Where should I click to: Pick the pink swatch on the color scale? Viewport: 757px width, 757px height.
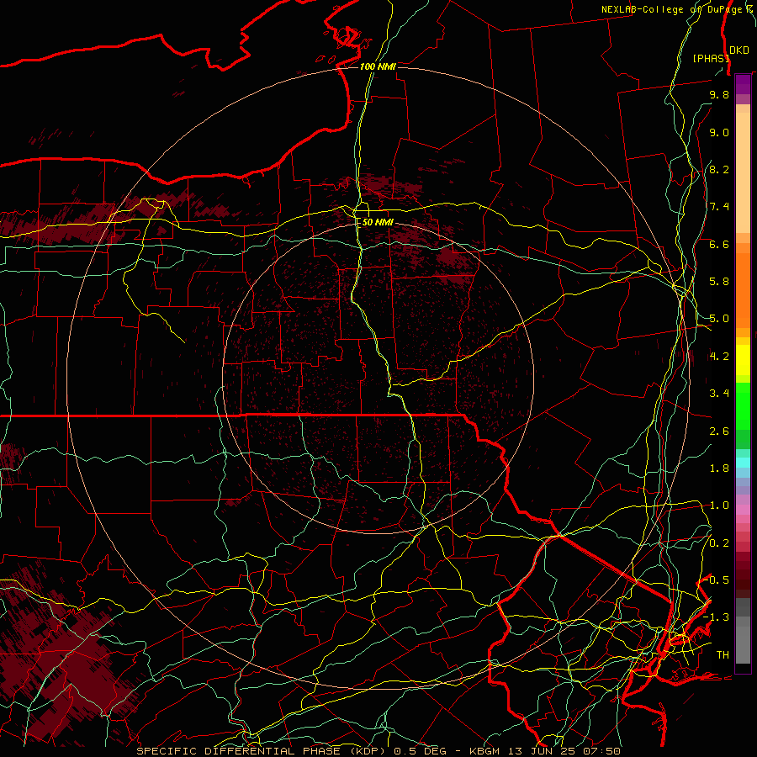pos(743,510)
